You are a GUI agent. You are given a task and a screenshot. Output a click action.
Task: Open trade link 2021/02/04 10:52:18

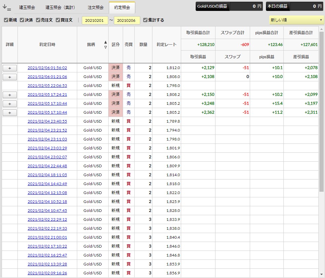click(x=47, y=202)
